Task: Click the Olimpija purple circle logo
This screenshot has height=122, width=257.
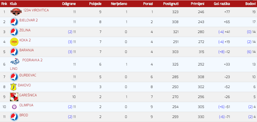Action: pos(14,107)
